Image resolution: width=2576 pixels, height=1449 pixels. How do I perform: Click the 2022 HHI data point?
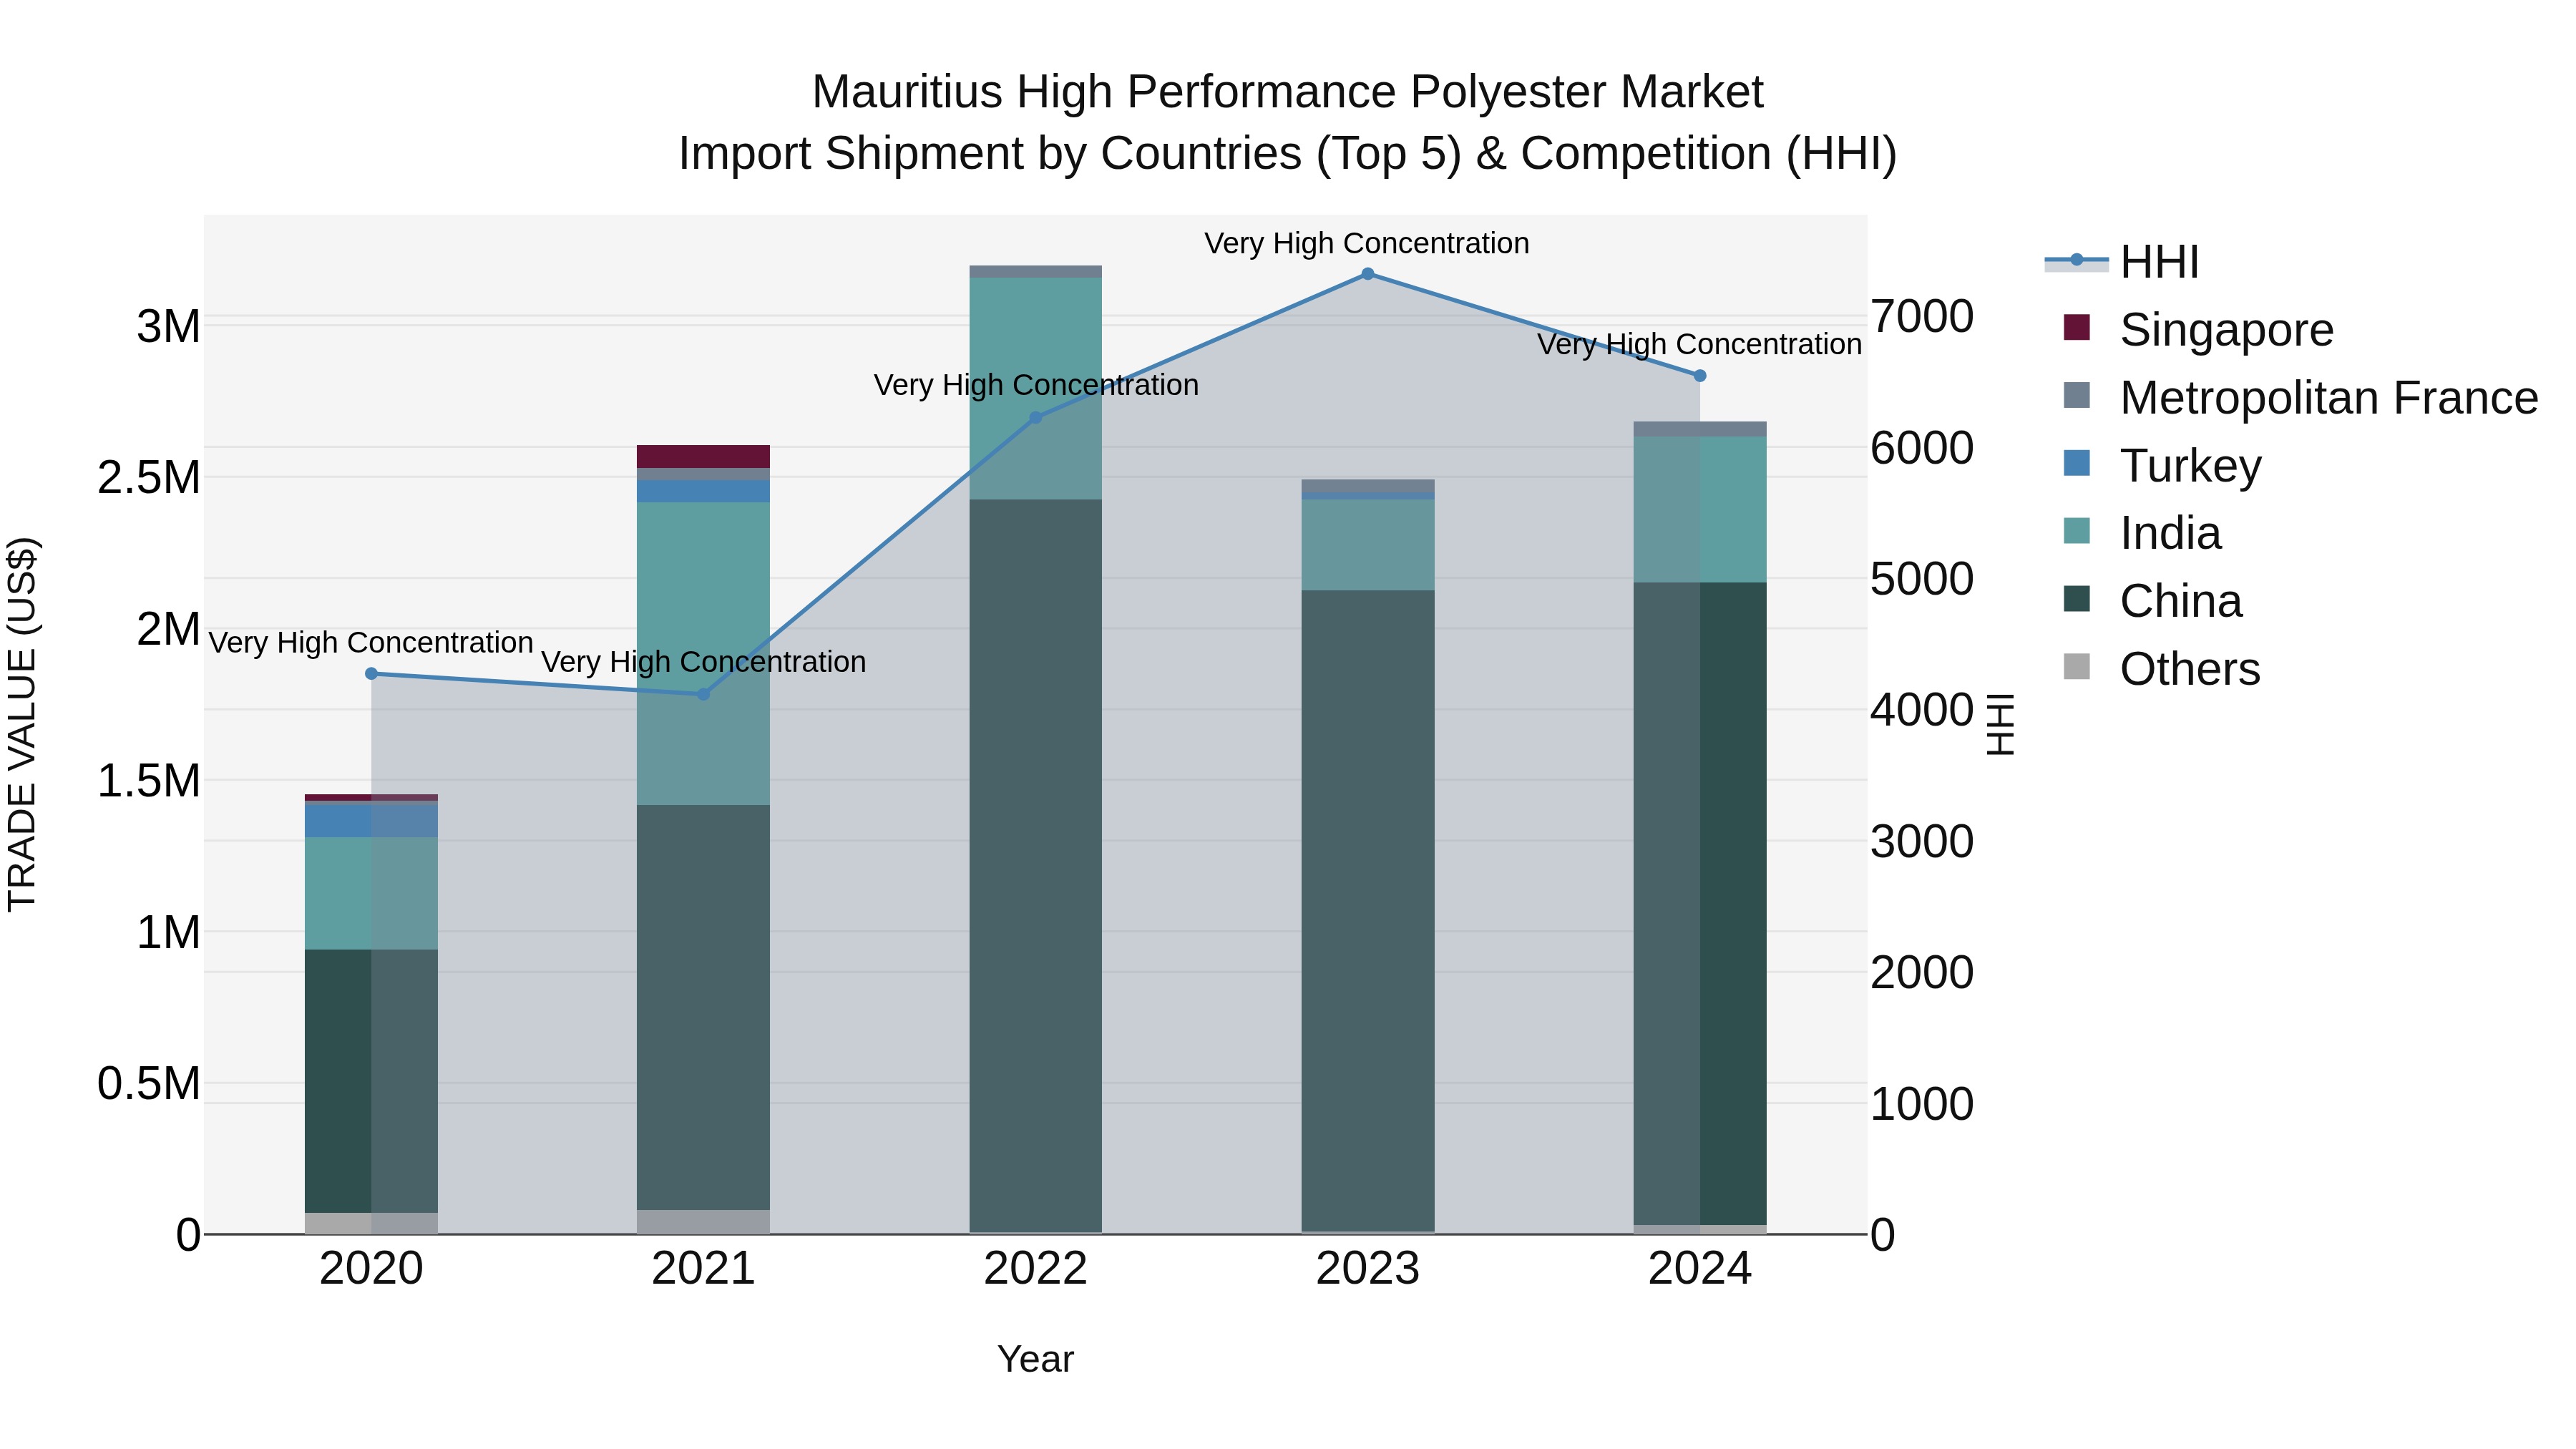(x=1036, y=418)
